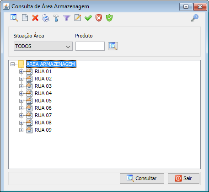
Task: Expand the RUA 05 tree node
Action: (21, 101)
